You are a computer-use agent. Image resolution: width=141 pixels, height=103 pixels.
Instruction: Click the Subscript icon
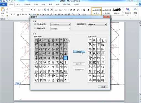coord(26,15)
